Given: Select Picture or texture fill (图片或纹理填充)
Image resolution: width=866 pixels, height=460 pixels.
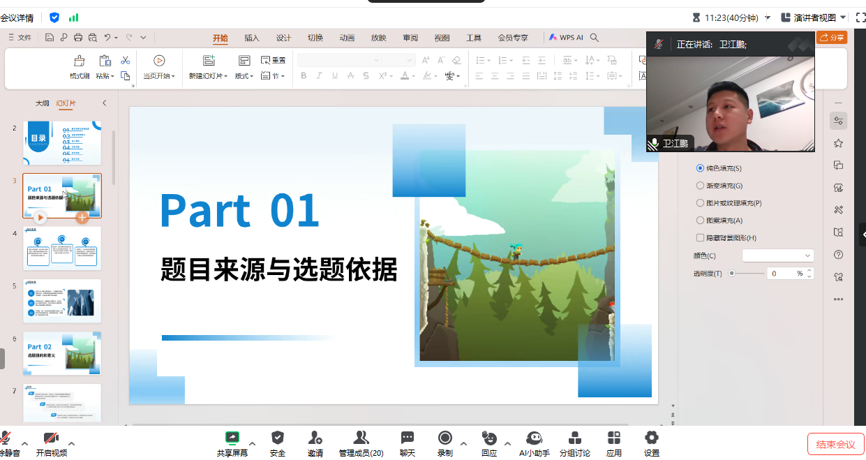Looking at the screenshot, I should [701, 203].
